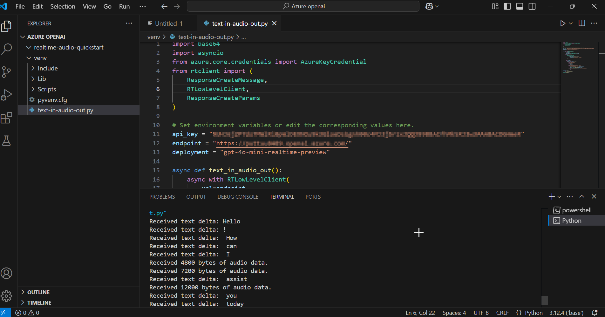
Task: Toggle the primary side bar visibility
Action: coord(507,6)
